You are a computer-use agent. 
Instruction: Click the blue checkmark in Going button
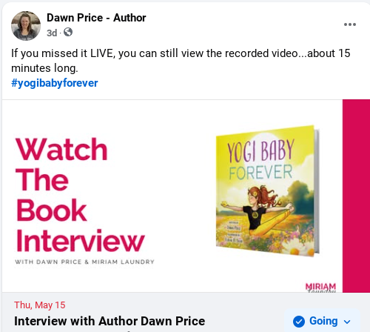pos(299,322)
